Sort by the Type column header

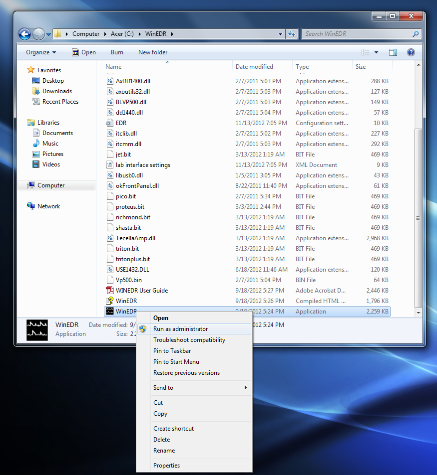(302, 67)
